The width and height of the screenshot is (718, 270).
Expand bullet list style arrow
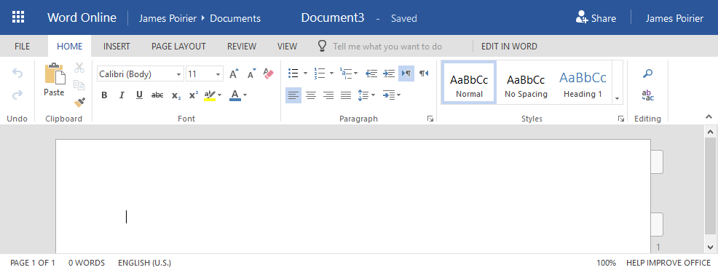(x=305, y=74)
